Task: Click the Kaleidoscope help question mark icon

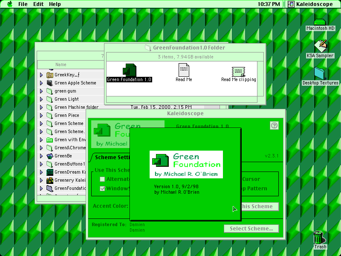Action: tap(274, 125)
